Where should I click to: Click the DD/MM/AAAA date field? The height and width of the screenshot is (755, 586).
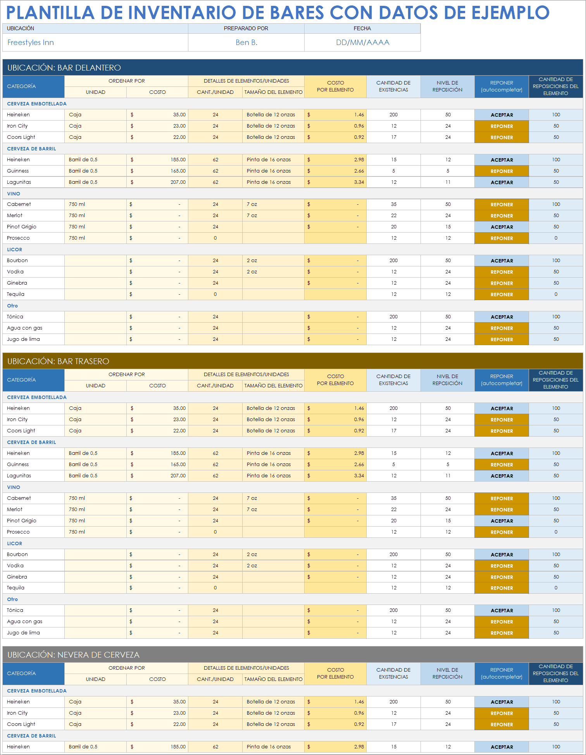[362, 43]
